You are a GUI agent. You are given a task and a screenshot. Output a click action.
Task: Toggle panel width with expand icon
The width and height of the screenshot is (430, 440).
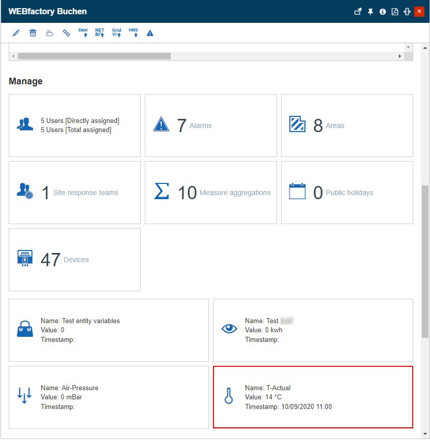tap(407, 12)
